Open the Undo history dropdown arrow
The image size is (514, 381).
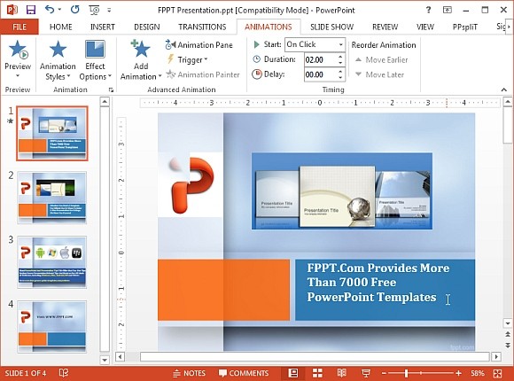pyautogui.click(x=59, y=10)
